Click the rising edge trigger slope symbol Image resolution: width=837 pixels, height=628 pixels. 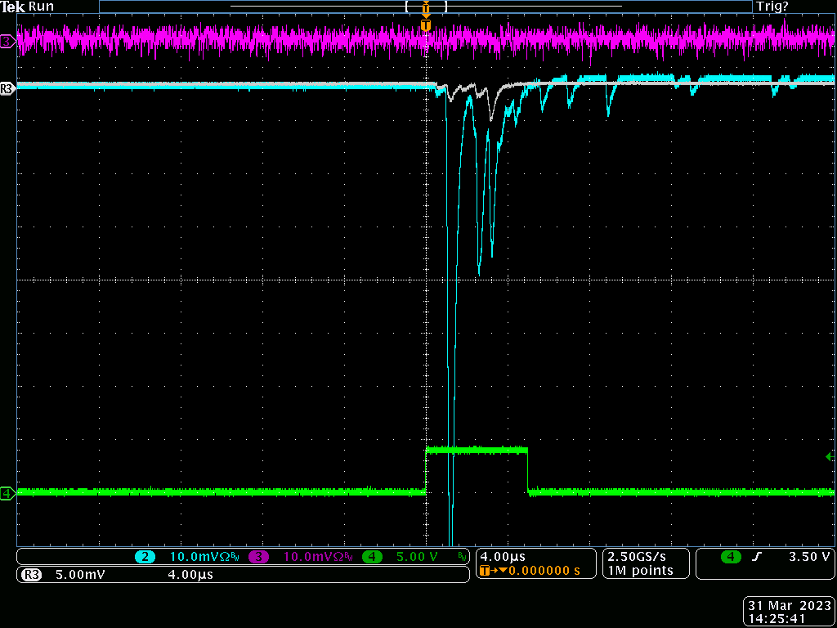click(758, 557)
